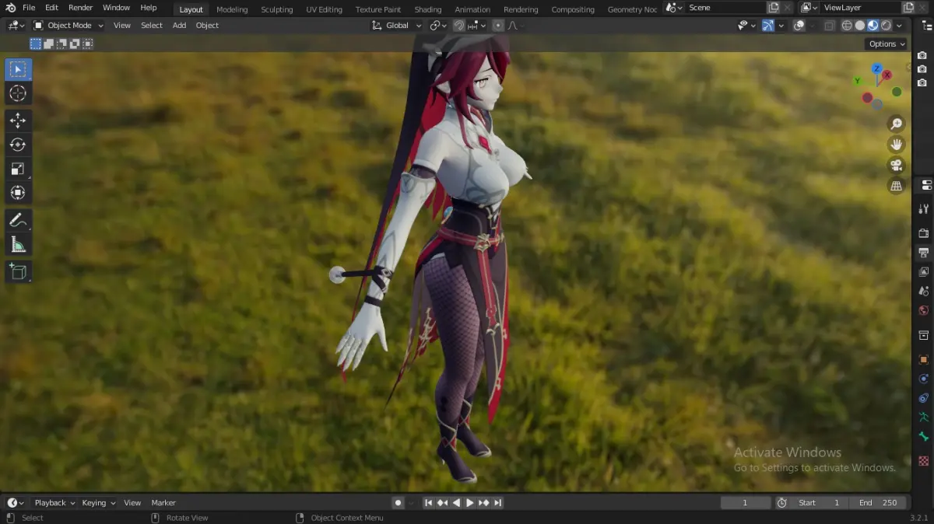Open the Edit menu

click(x=51, y=8)
